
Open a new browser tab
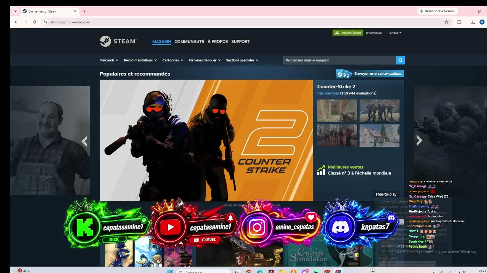tap(84, 11)
